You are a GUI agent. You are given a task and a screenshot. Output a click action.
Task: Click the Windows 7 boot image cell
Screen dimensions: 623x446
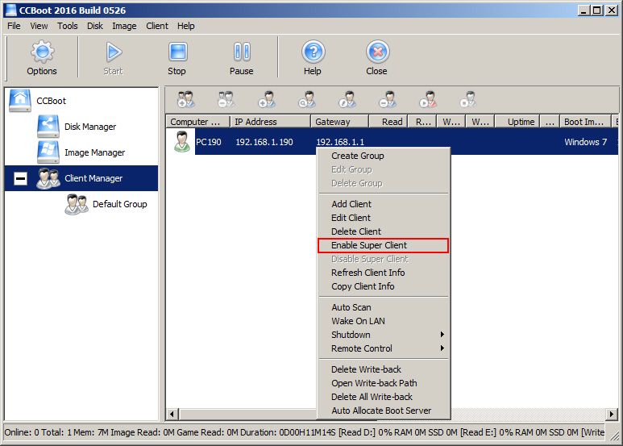click(585, 142)
